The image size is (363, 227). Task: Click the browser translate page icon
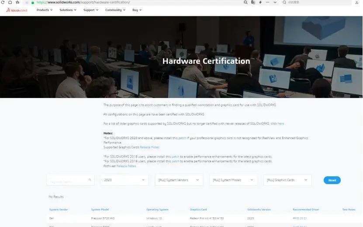pyautogui.click(x=253, y=2)
